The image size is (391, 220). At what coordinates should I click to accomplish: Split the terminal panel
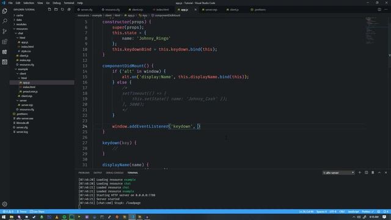(x=366, y=172)
